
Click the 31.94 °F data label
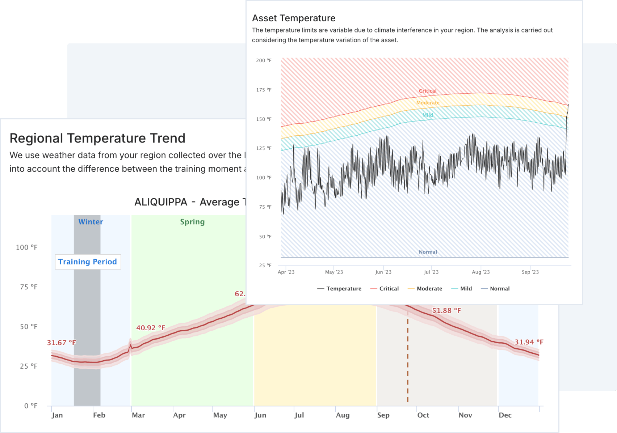pos(529,342)
